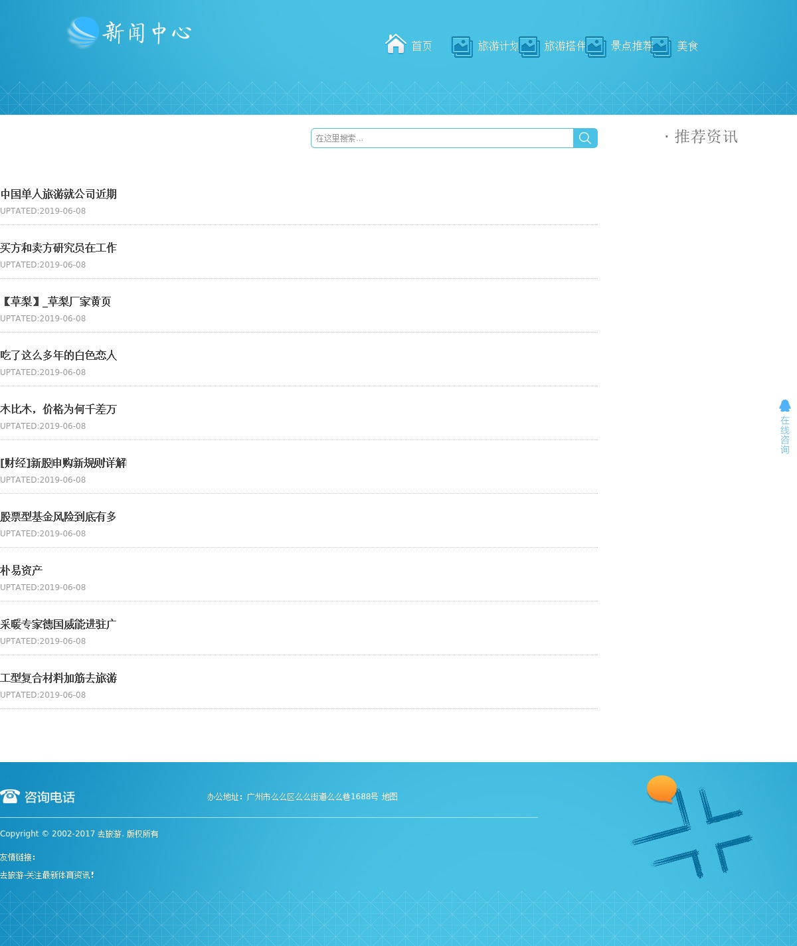
Task: Open article 吃了这么多年的白色恋人
Action: 58,356
